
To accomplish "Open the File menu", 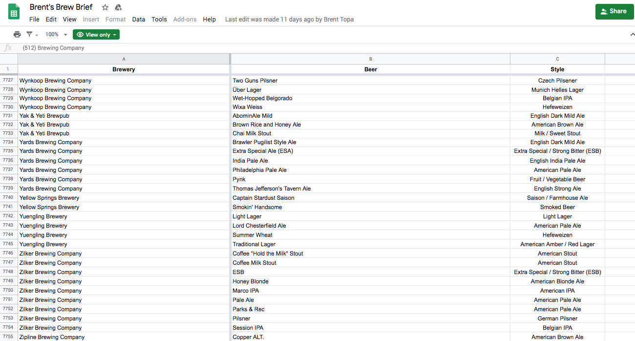I will (x=34, y=20).
